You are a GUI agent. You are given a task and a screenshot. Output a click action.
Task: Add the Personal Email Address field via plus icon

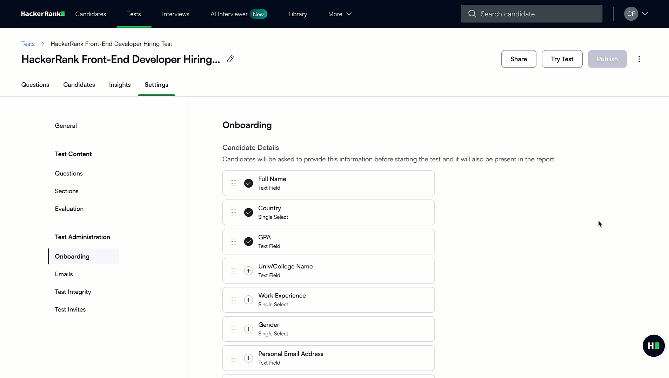tap(248, 358)
